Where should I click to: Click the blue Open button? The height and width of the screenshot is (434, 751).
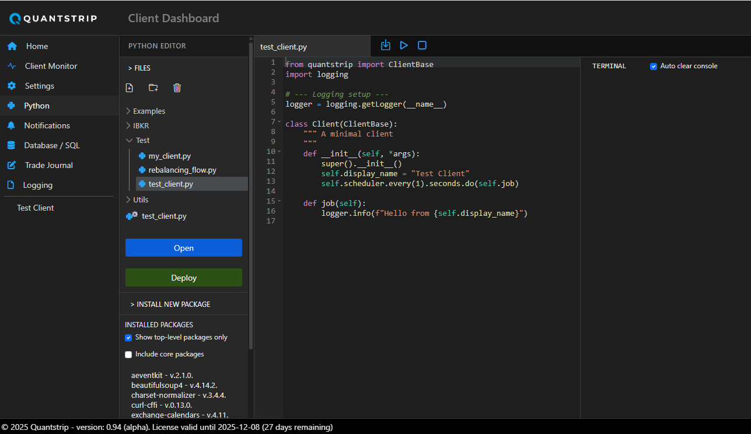click(184, 248)
